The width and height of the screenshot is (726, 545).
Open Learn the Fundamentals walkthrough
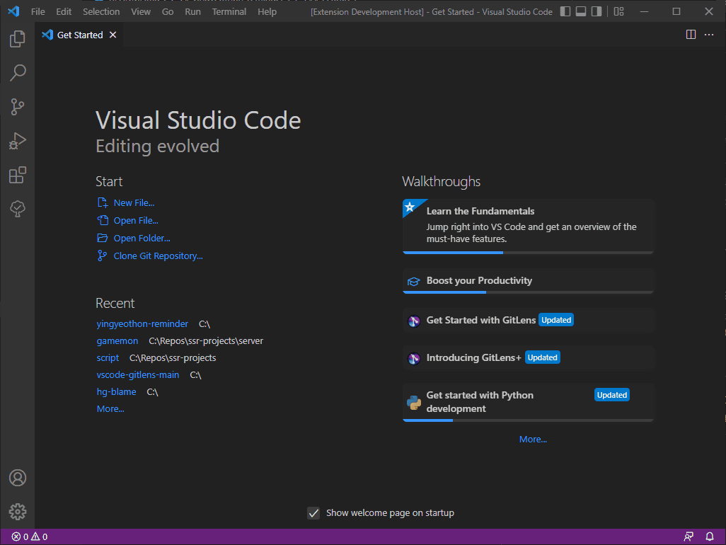(528, 226)
